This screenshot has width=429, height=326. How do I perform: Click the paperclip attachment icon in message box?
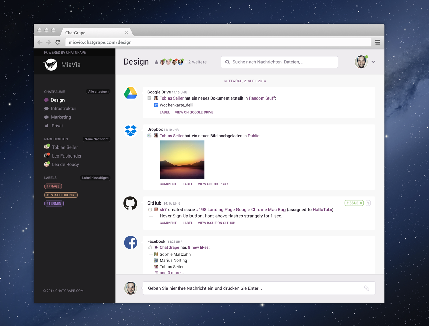(x=367, y=288)
